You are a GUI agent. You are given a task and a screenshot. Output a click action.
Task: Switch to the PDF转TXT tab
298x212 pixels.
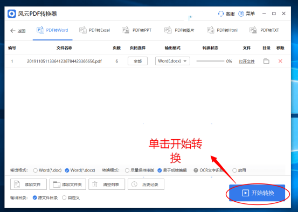pos(264,30)
